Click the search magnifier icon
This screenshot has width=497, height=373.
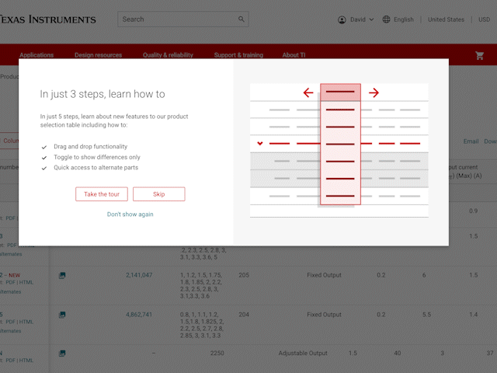(x=242, y=19)
